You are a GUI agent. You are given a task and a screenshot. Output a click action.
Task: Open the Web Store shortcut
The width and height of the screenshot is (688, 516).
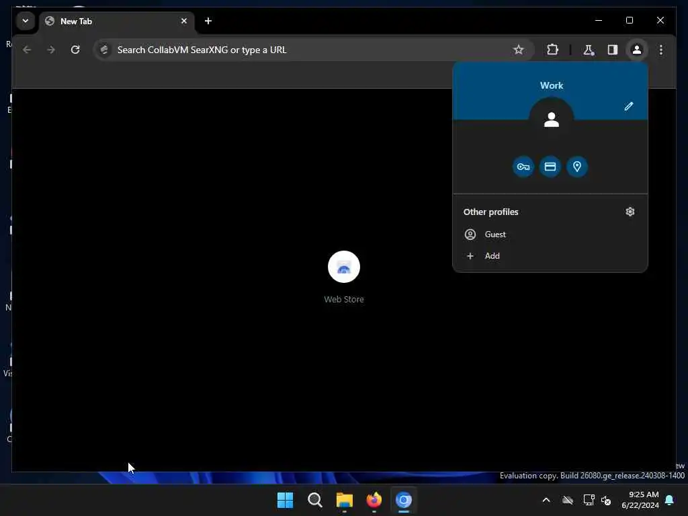344,276
